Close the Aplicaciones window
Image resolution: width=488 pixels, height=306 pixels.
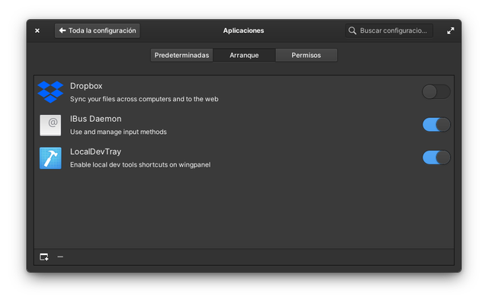coord(37,30)
